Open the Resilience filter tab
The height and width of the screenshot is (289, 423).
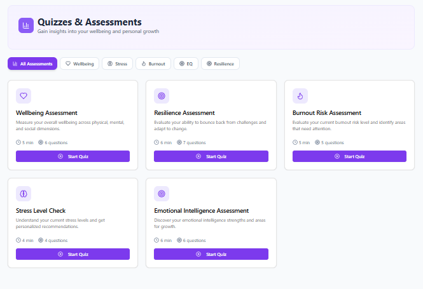point(220,64)
